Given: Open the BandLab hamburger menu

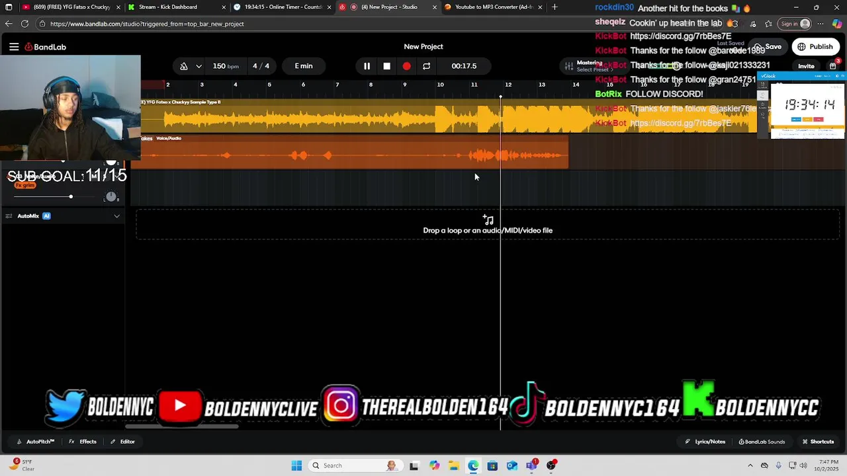Looking at the screenshot, I should tap(14, 47).
